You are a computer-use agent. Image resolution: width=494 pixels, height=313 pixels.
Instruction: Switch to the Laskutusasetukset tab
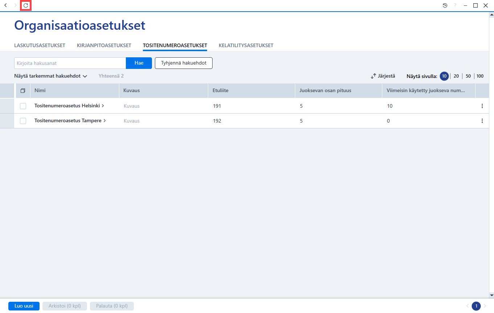(40, 45)
